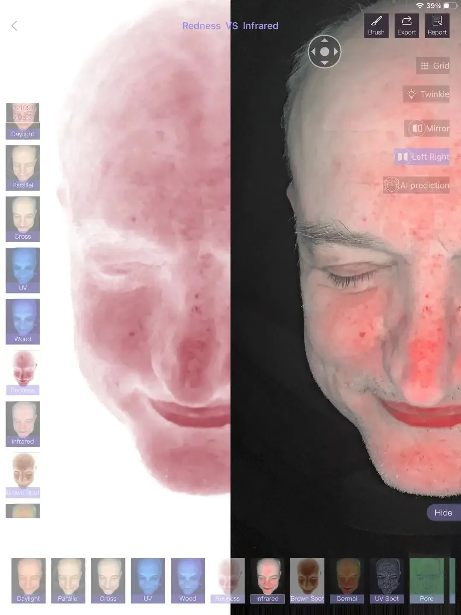Toggle the Grid overlay
The width and height of the screenshot is (461, 615).
point(433,66)
